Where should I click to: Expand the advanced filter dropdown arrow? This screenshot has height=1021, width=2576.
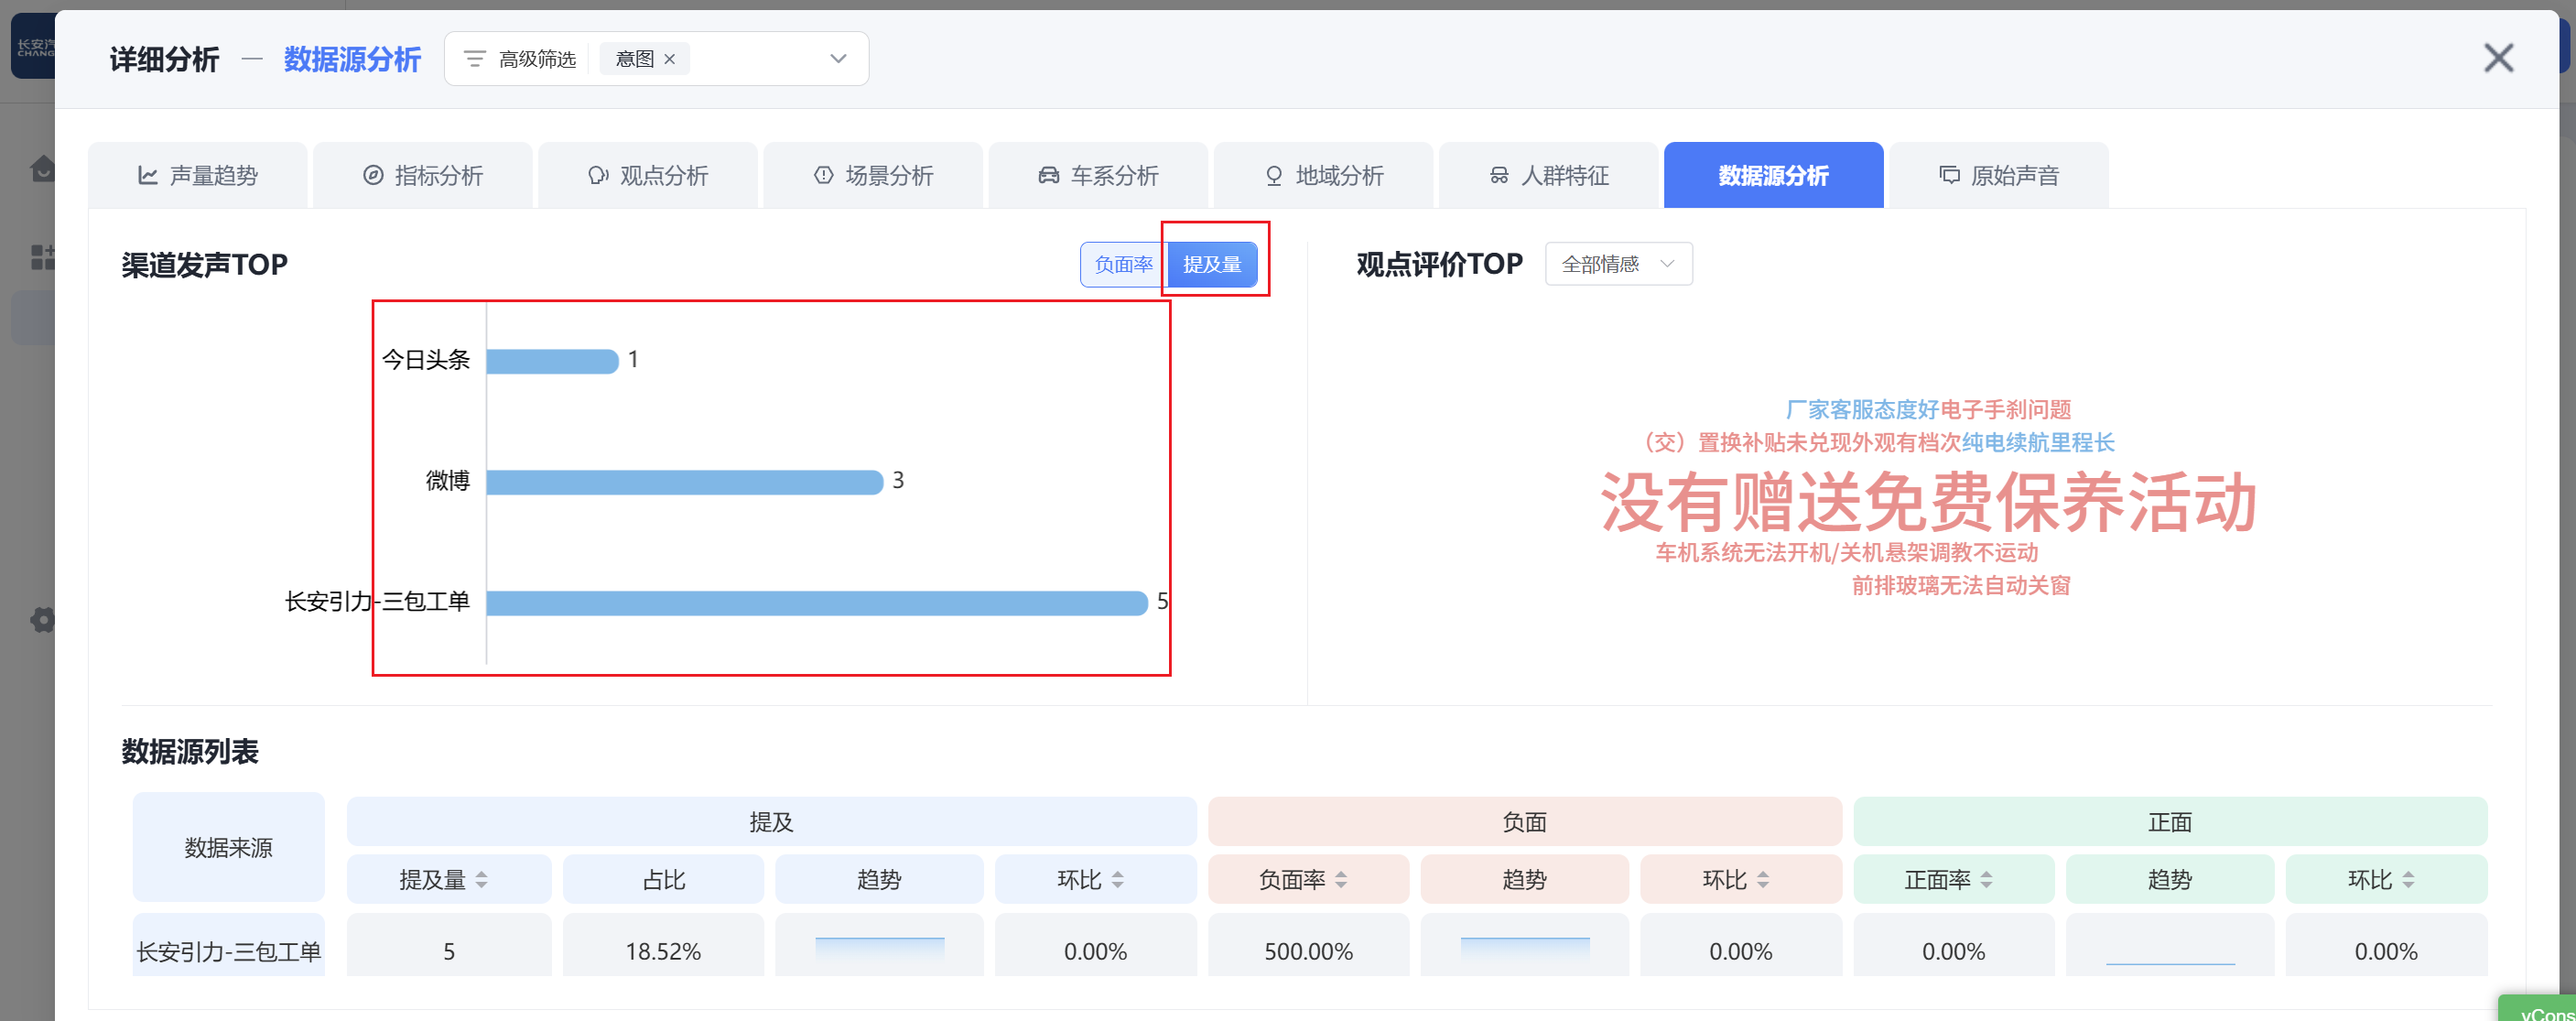(838, 59)
